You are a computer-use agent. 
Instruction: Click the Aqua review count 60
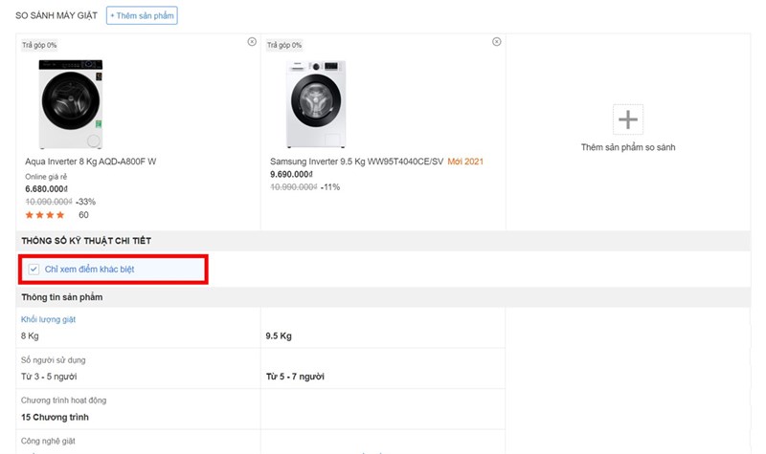[83, 215]
